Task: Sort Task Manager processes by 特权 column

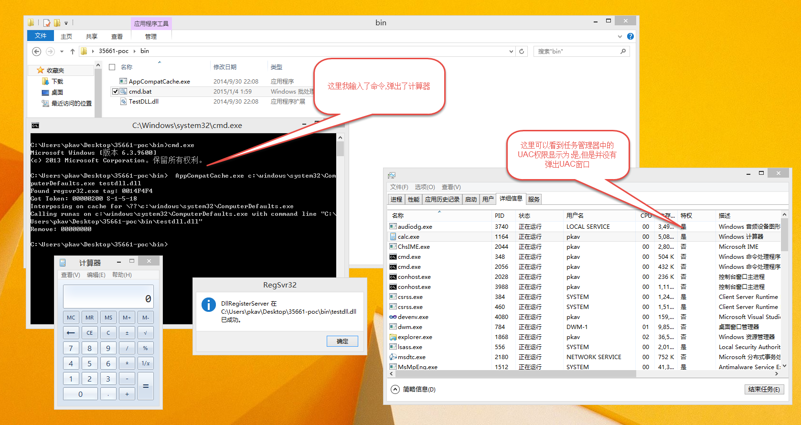Action: (x=696, y=215)
